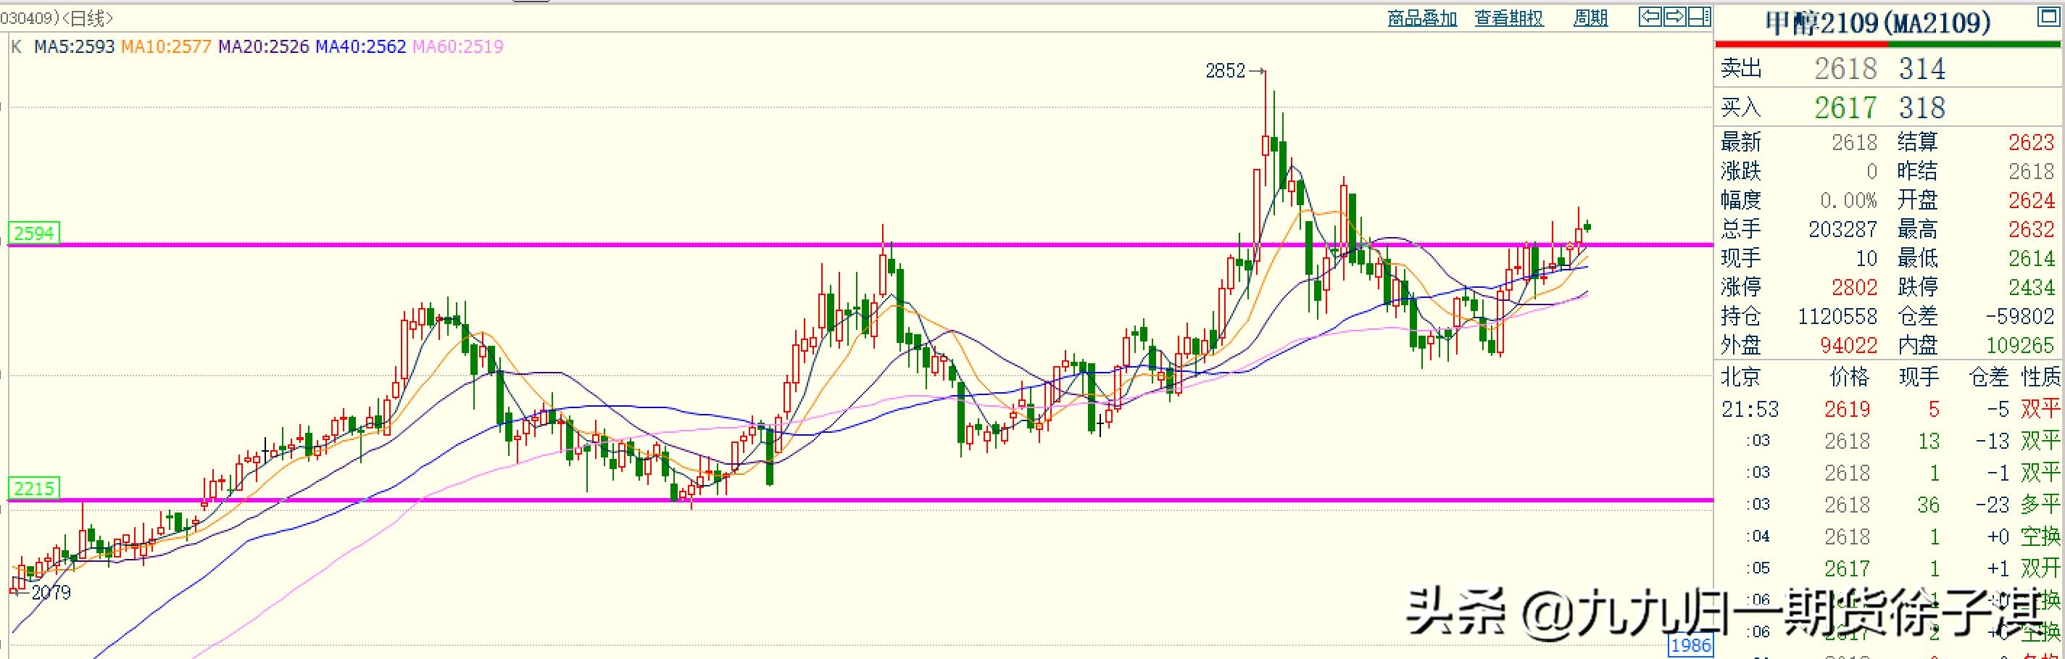Select the 结算 settlement value 2623
This screenshot has width=2065, height=659.
point(2032,143)
